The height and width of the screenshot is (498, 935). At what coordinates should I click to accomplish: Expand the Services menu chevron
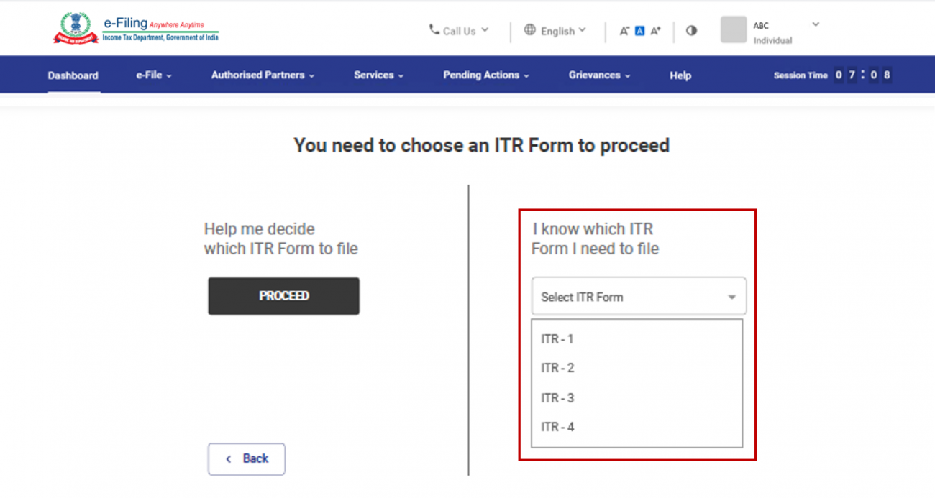(x=401, y=75)
